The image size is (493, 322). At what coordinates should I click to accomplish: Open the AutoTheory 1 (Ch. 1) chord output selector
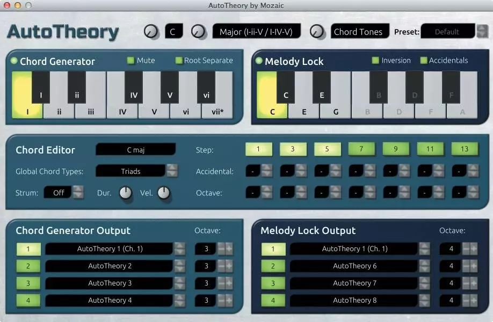click(x=109, y=249)
